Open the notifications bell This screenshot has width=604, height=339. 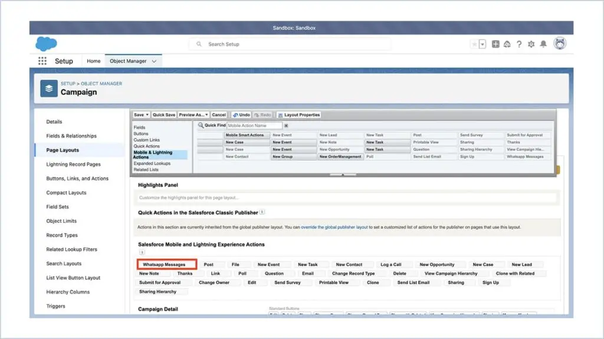pyautogui.click(x=543, y=44)
